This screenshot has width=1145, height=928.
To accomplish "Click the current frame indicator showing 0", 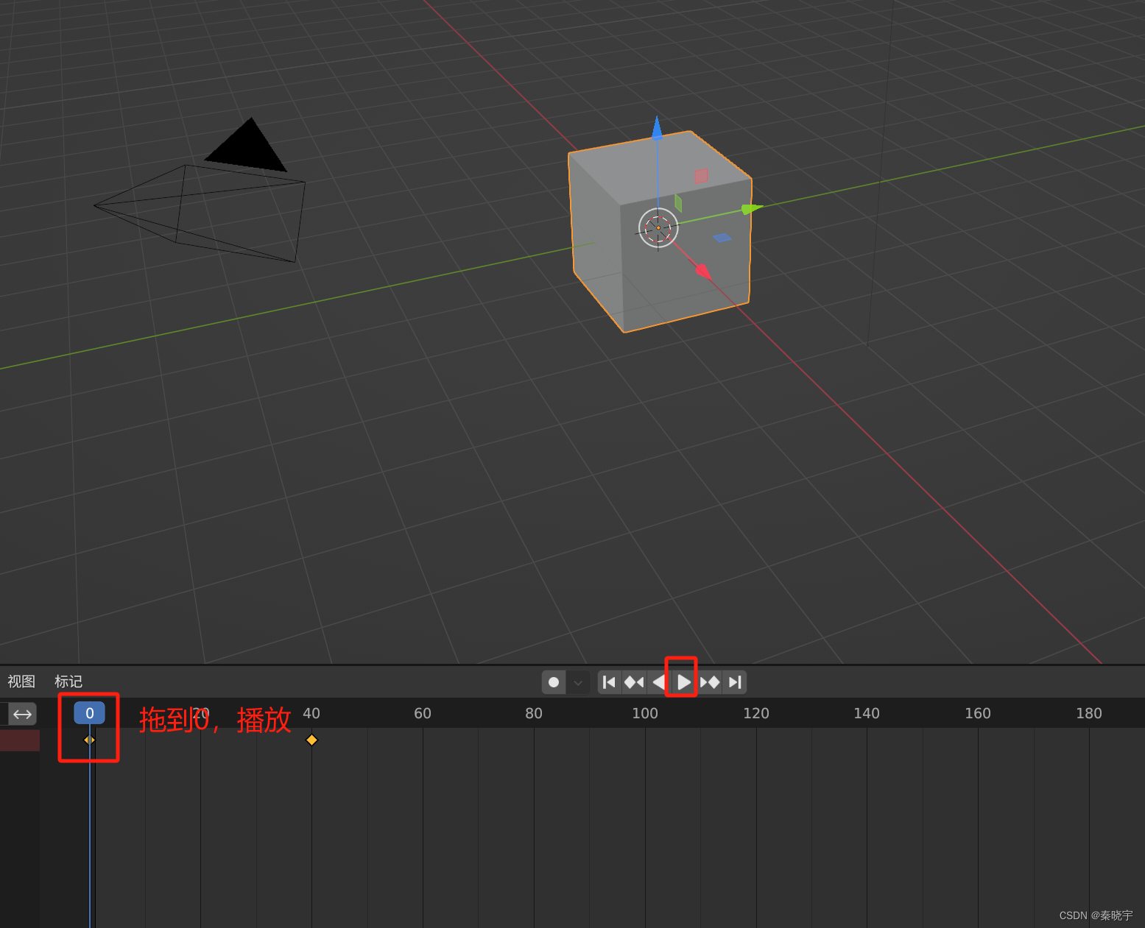I will [x=90, y=713].
